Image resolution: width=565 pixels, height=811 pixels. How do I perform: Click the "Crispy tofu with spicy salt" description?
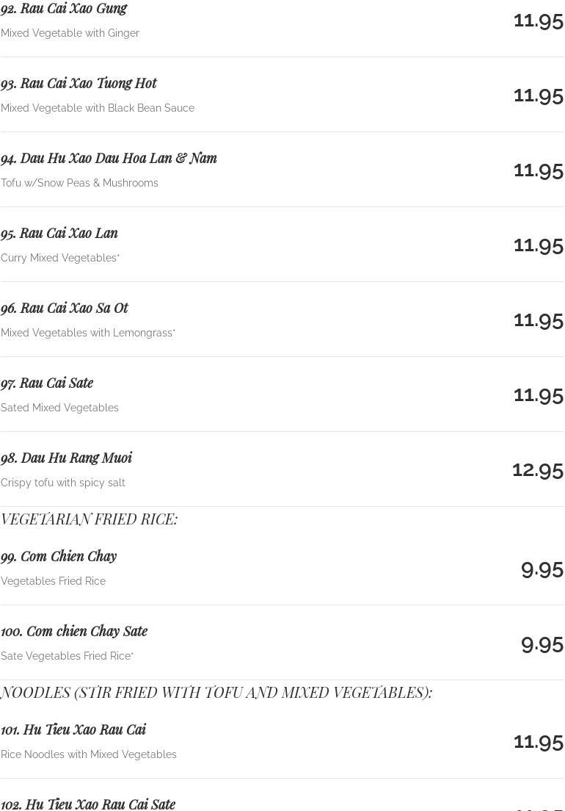pyautogui.click(x=63, y=483)
